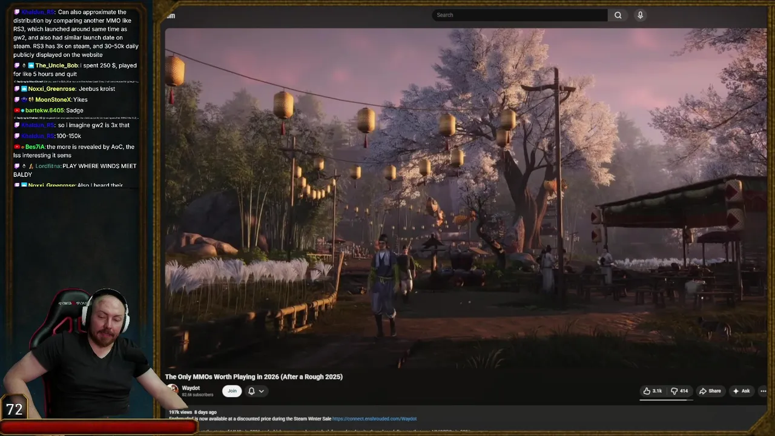The width and height of the screenshot is (775, 436).
Task: Open more actions three-dot menu
Action: click(763, 391)
